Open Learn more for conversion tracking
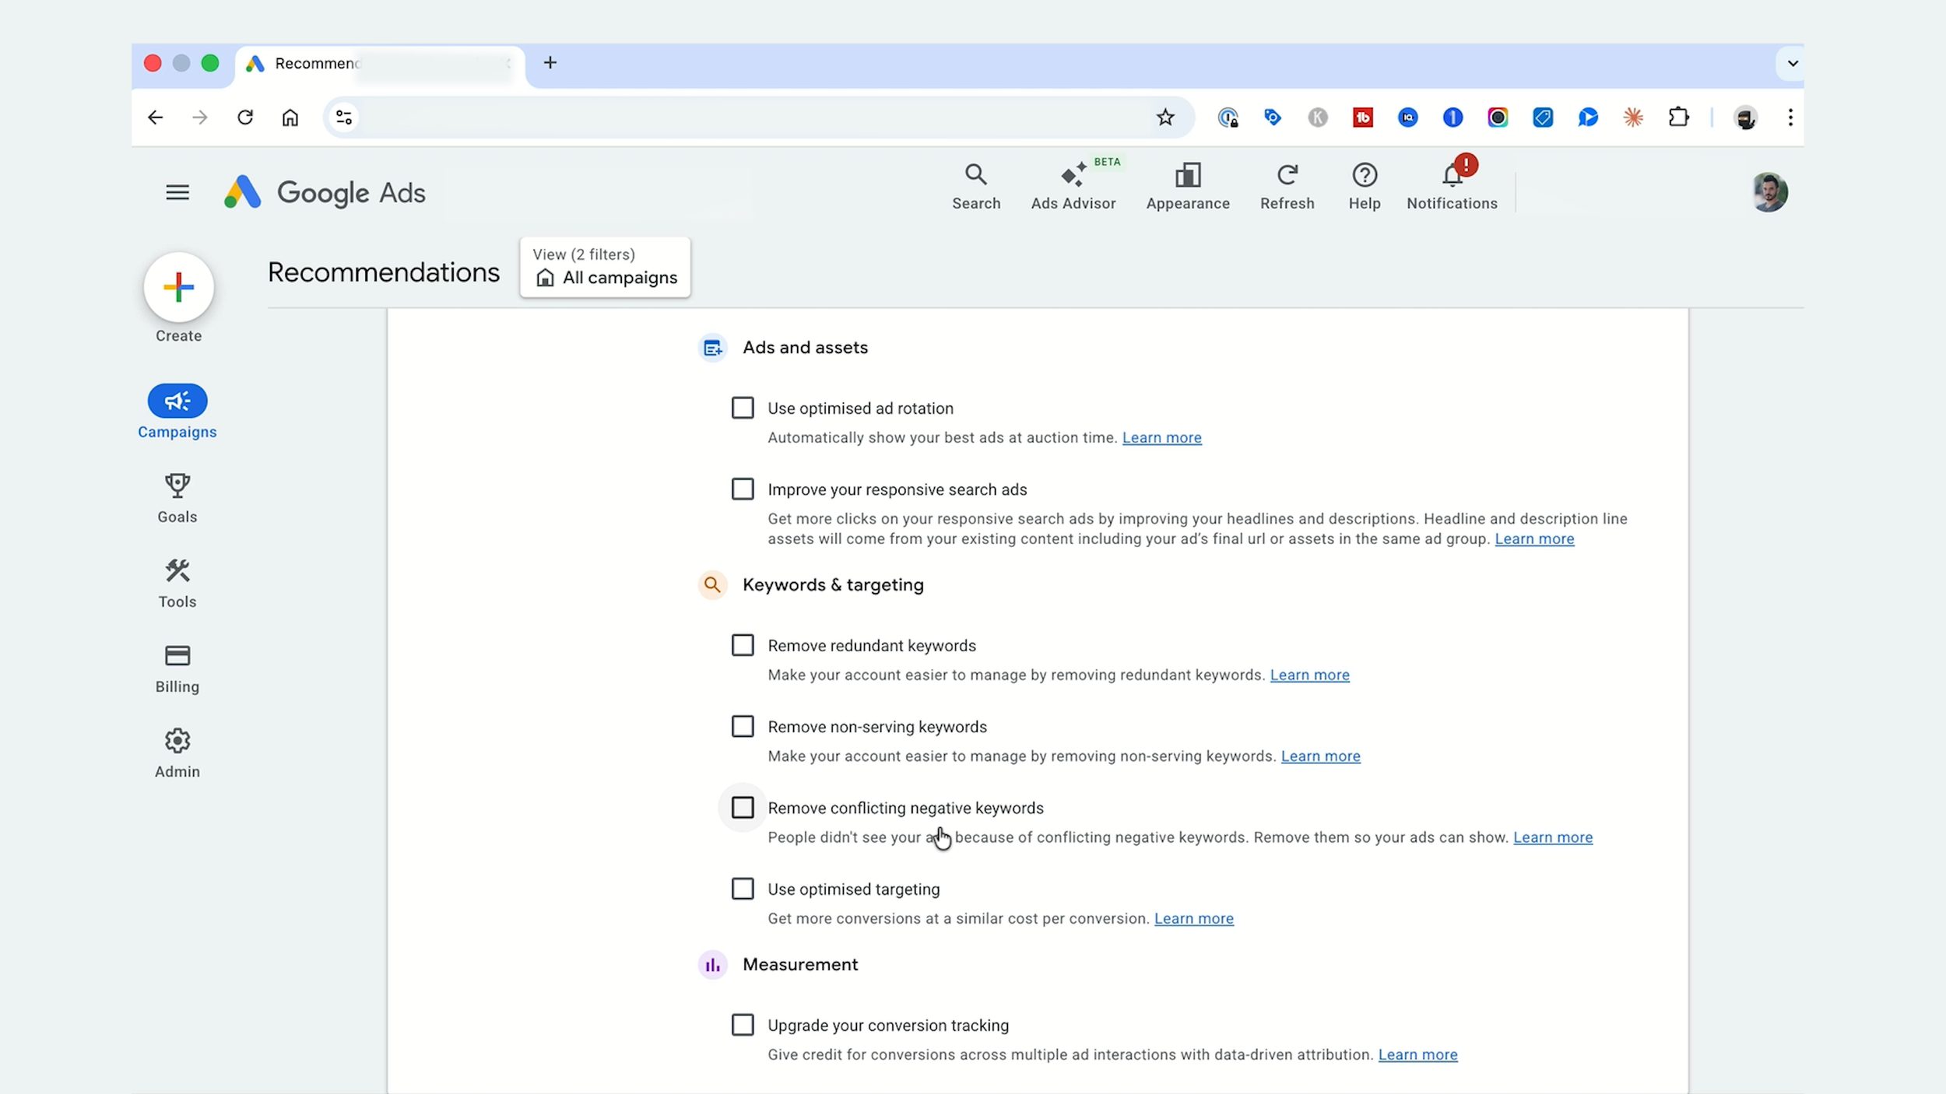1946x1094 pixels. pos(1417,1055)
